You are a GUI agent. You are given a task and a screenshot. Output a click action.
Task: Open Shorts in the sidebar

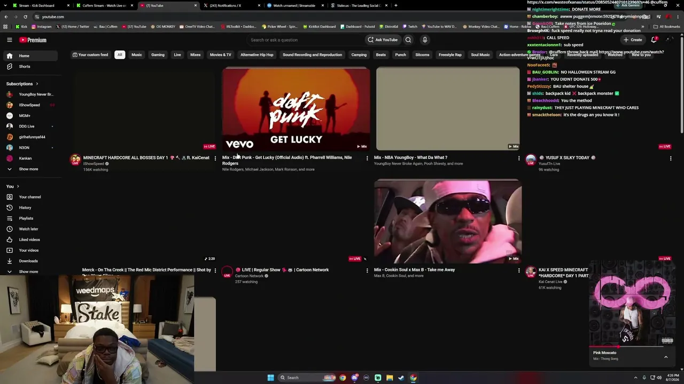click(30, 67)
